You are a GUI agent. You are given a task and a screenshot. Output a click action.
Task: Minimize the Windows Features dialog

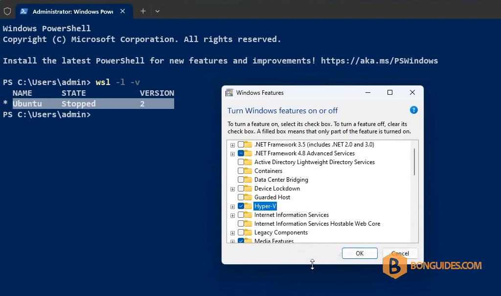pos(368,92)
